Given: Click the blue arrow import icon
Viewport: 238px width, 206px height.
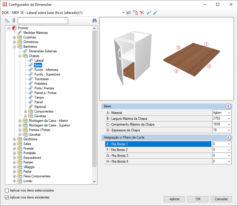Looking at the screenshot, I should click(x=155, y=12).
